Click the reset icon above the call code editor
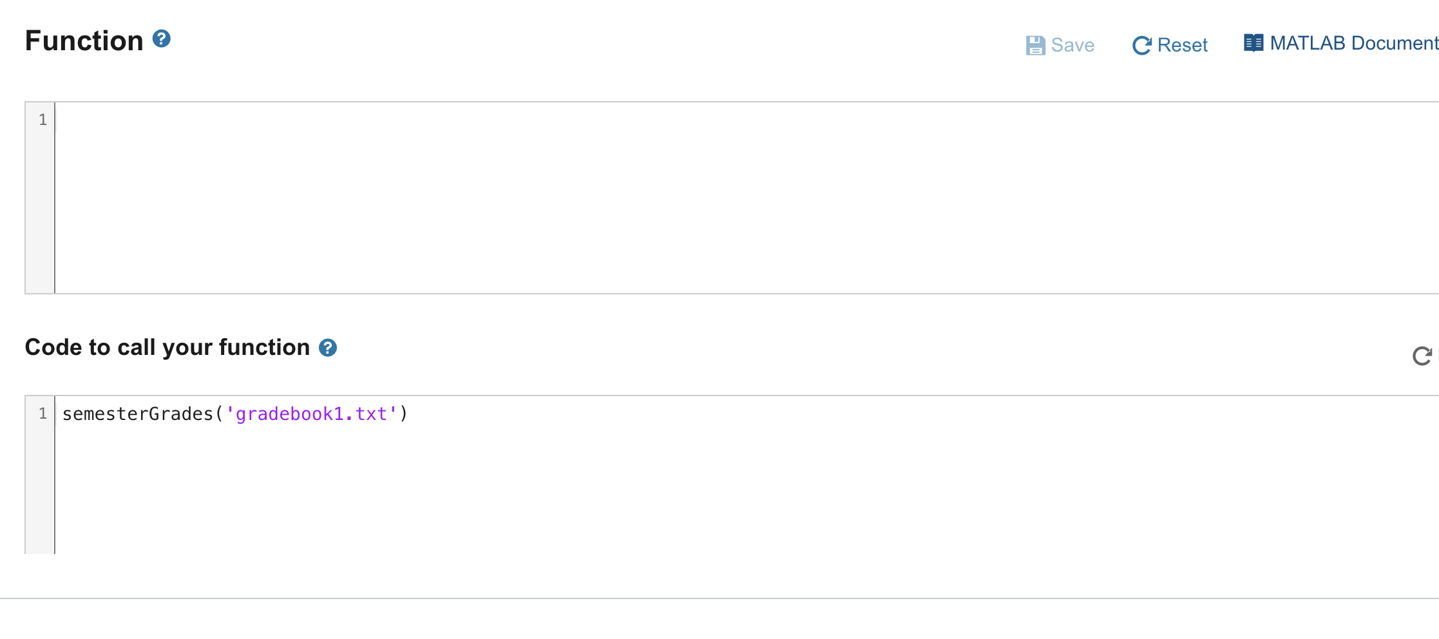 click(x=1422, y=356)
